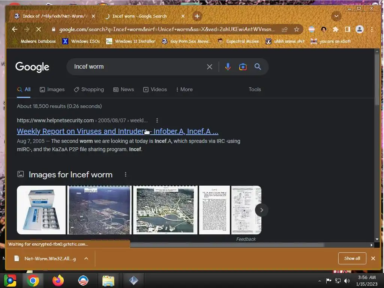Stop page loading with the X button
Screen dimensions: 384x288
pos(39,29)
